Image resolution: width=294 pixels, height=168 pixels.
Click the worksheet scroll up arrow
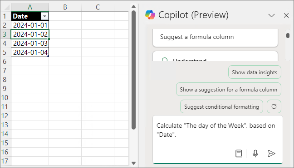(133, 7)
